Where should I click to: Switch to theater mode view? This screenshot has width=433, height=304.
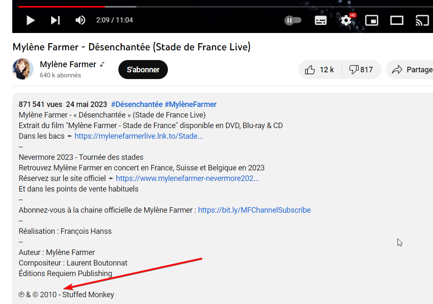point(397,20)
